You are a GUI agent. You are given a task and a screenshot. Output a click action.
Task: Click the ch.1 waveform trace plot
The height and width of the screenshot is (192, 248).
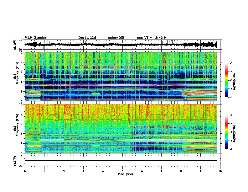(x=121, y=45)
